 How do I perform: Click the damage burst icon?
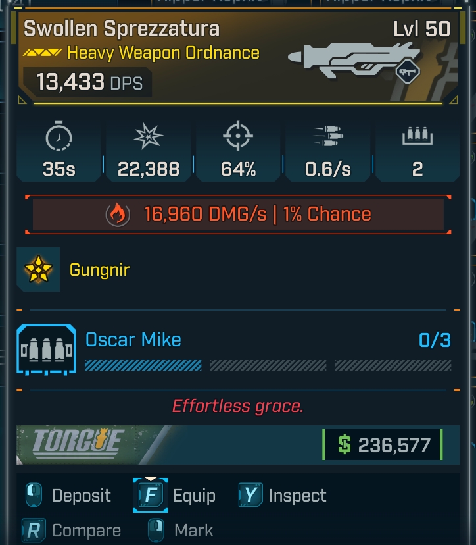tap(148, 138)
